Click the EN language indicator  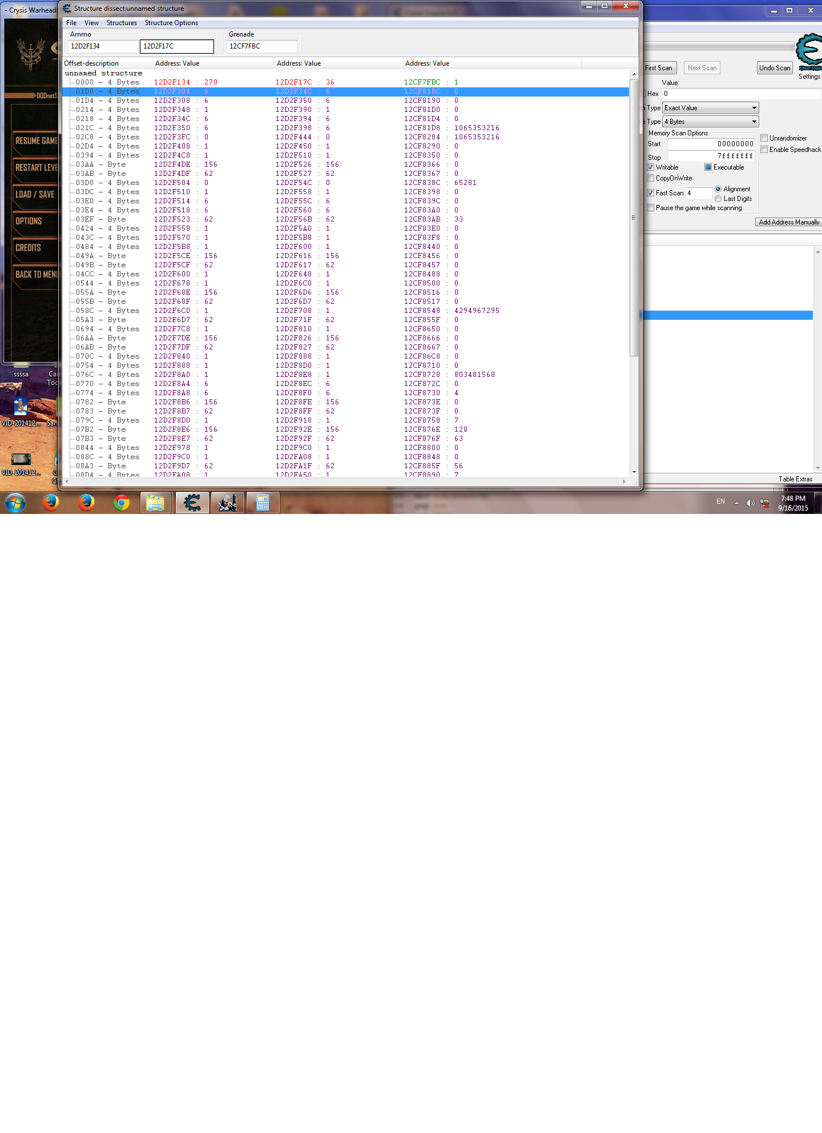pyautogui.click(x=720, y=501)
